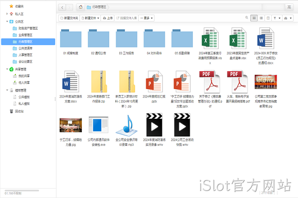Viewport: 298px width, 198px height.
Task: Switch to list view
Action: [261, 18]
